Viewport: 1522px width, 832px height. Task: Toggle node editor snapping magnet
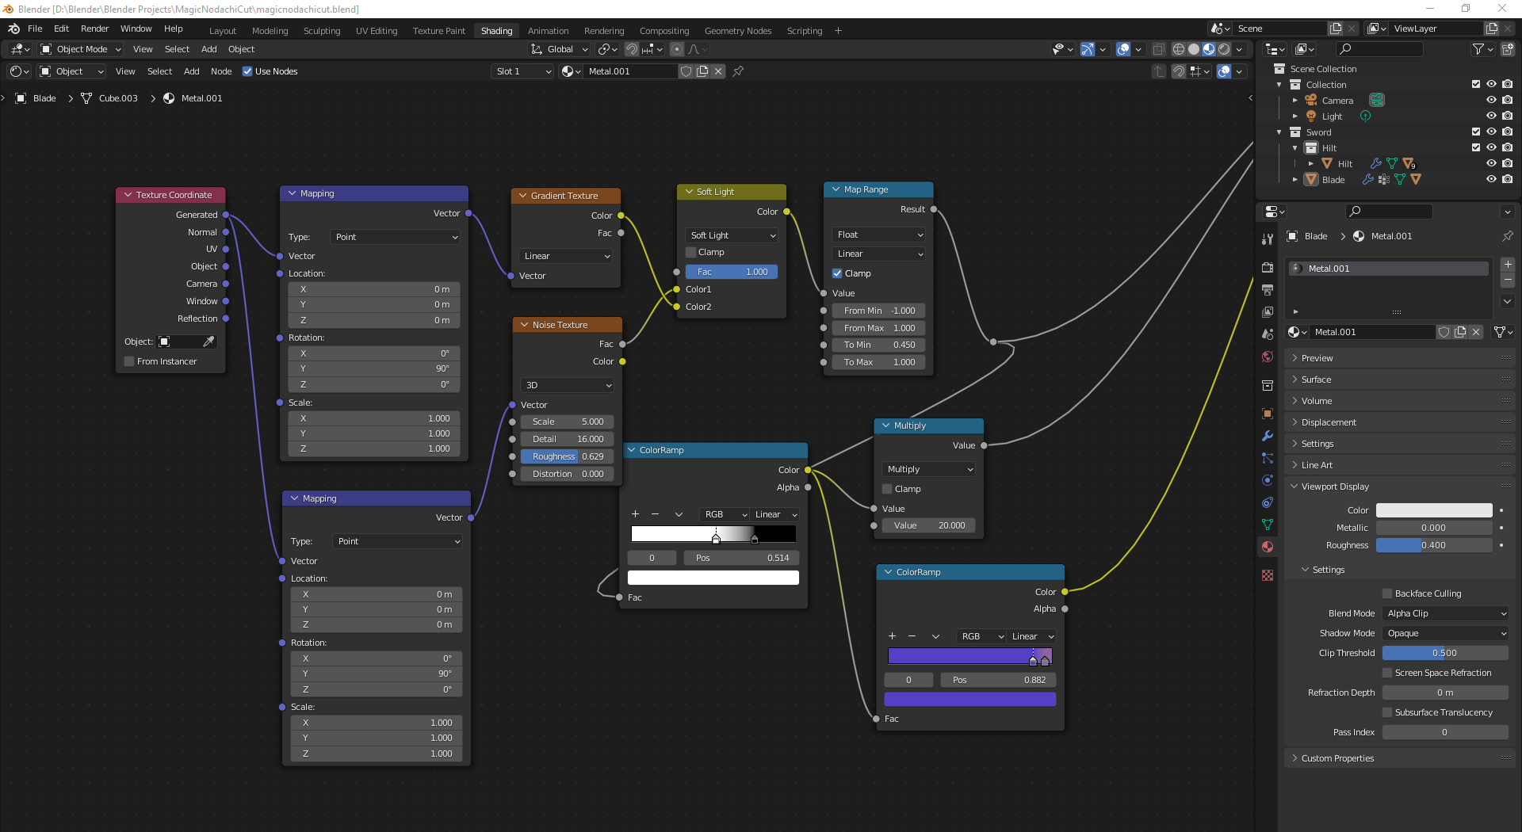click(x=1179, y=71)
